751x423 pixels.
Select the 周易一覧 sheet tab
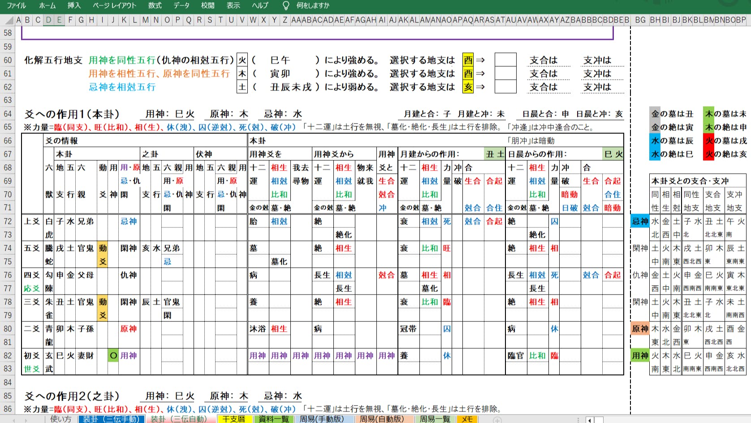[x=435, y=419]
